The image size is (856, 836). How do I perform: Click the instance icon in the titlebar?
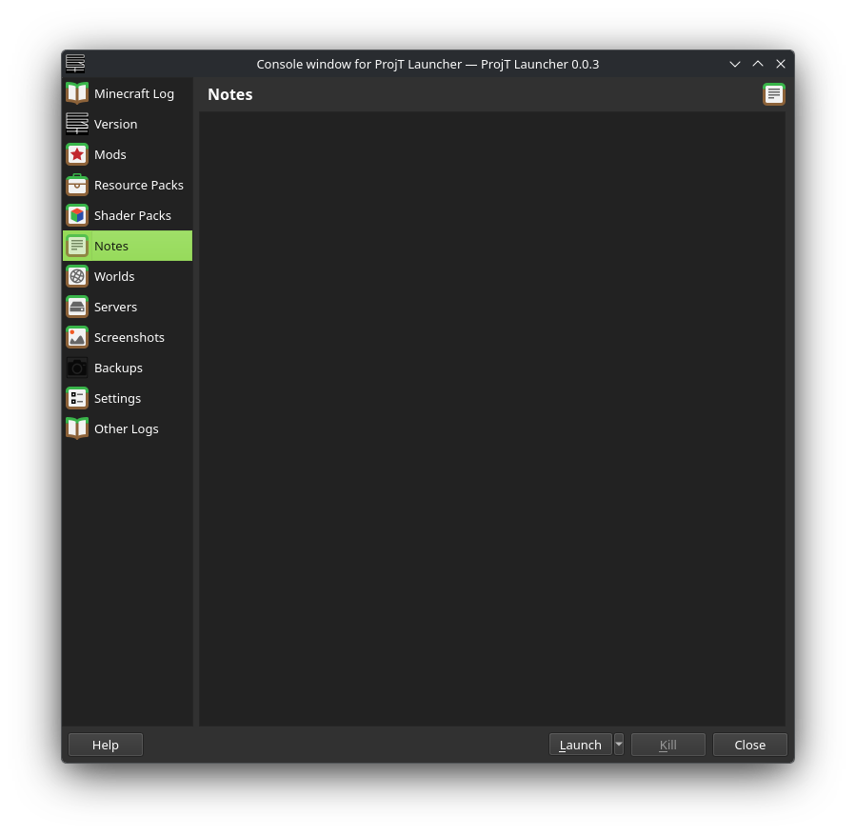(x=75, y=64)
